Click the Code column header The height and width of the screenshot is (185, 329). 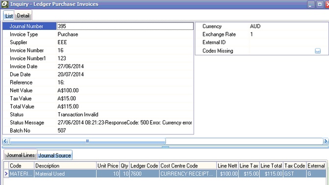21,166
